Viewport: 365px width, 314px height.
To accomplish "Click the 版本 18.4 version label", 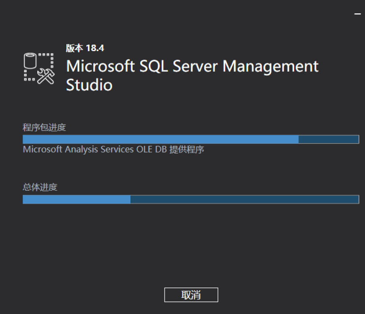I will [85, 48].
